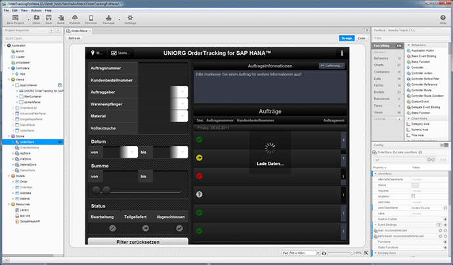Click the Refresh button
Viewport: 453px width, 265px height.
[x=74, y=39]
